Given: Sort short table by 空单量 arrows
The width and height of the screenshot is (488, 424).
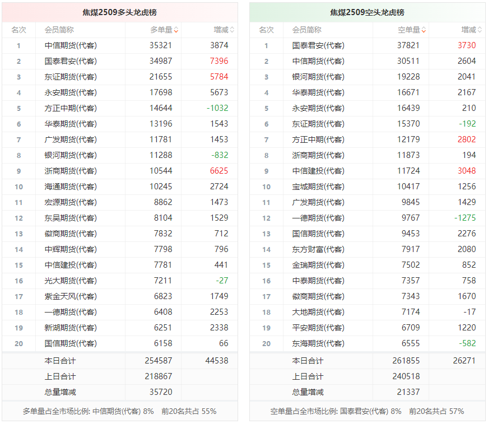Looking at the screenshot, I should (424, 30).
